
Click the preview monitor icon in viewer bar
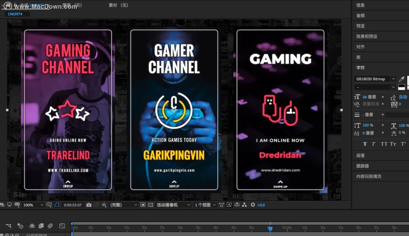(x=9, y=205)
